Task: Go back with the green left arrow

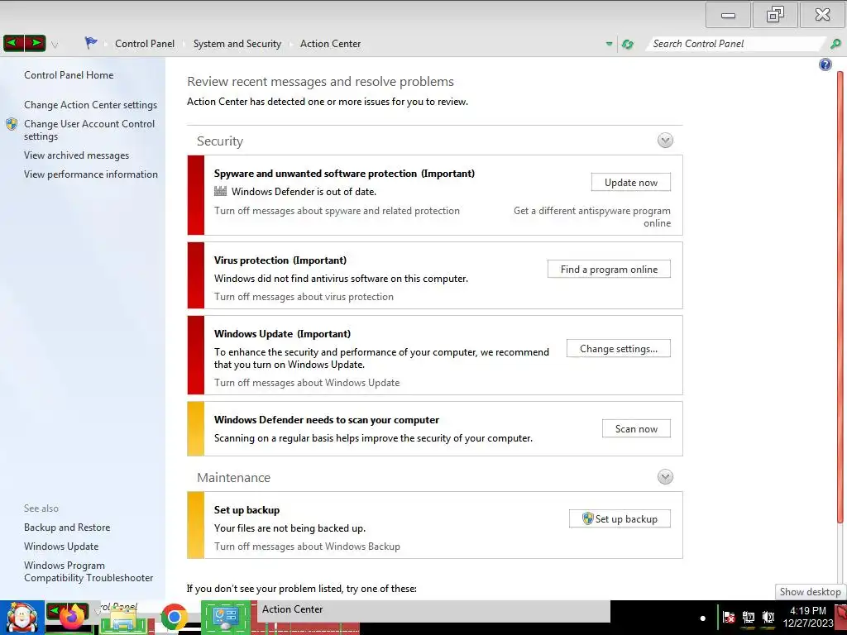Action: [x=13, y=43]
